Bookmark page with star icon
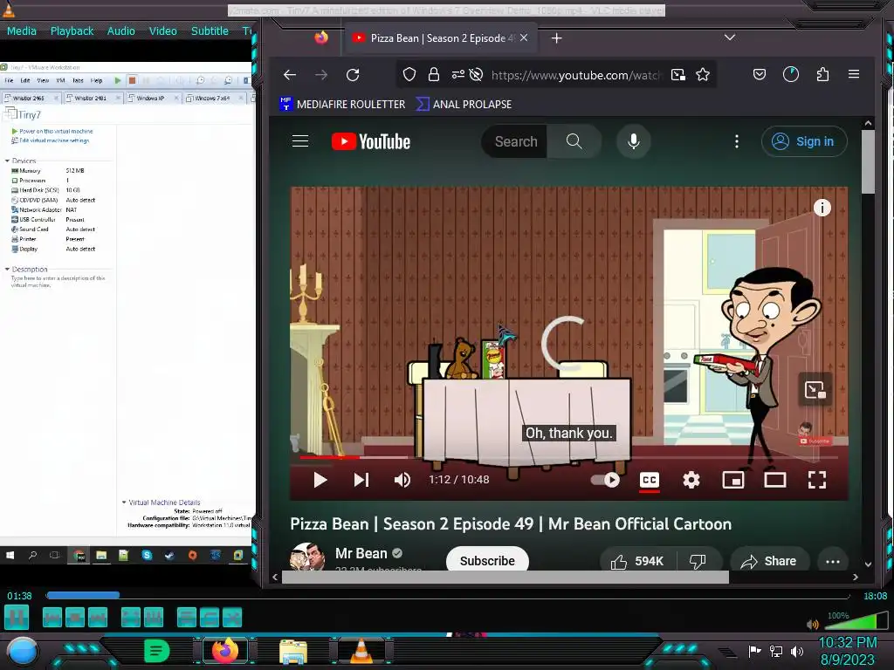894x670 pixels. point(703,75)
